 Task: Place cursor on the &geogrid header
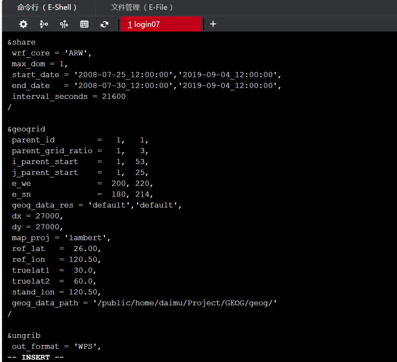tap(27, 129)
